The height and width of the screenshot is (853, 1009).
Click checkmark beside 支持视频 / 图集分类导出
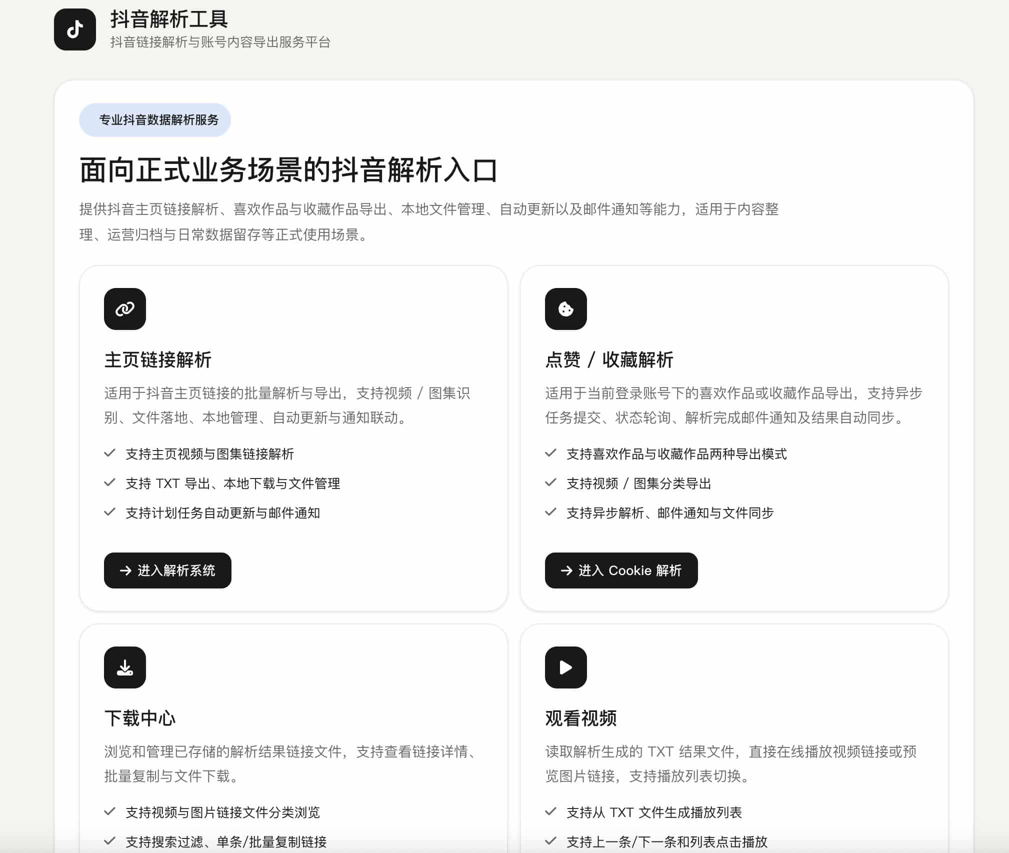pyautogui.click(x=551, y=483)
